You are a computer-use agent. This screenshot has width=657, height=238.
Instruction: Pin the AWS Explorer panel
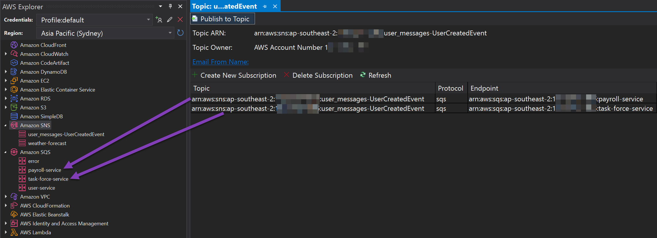(x=170, y=6)
